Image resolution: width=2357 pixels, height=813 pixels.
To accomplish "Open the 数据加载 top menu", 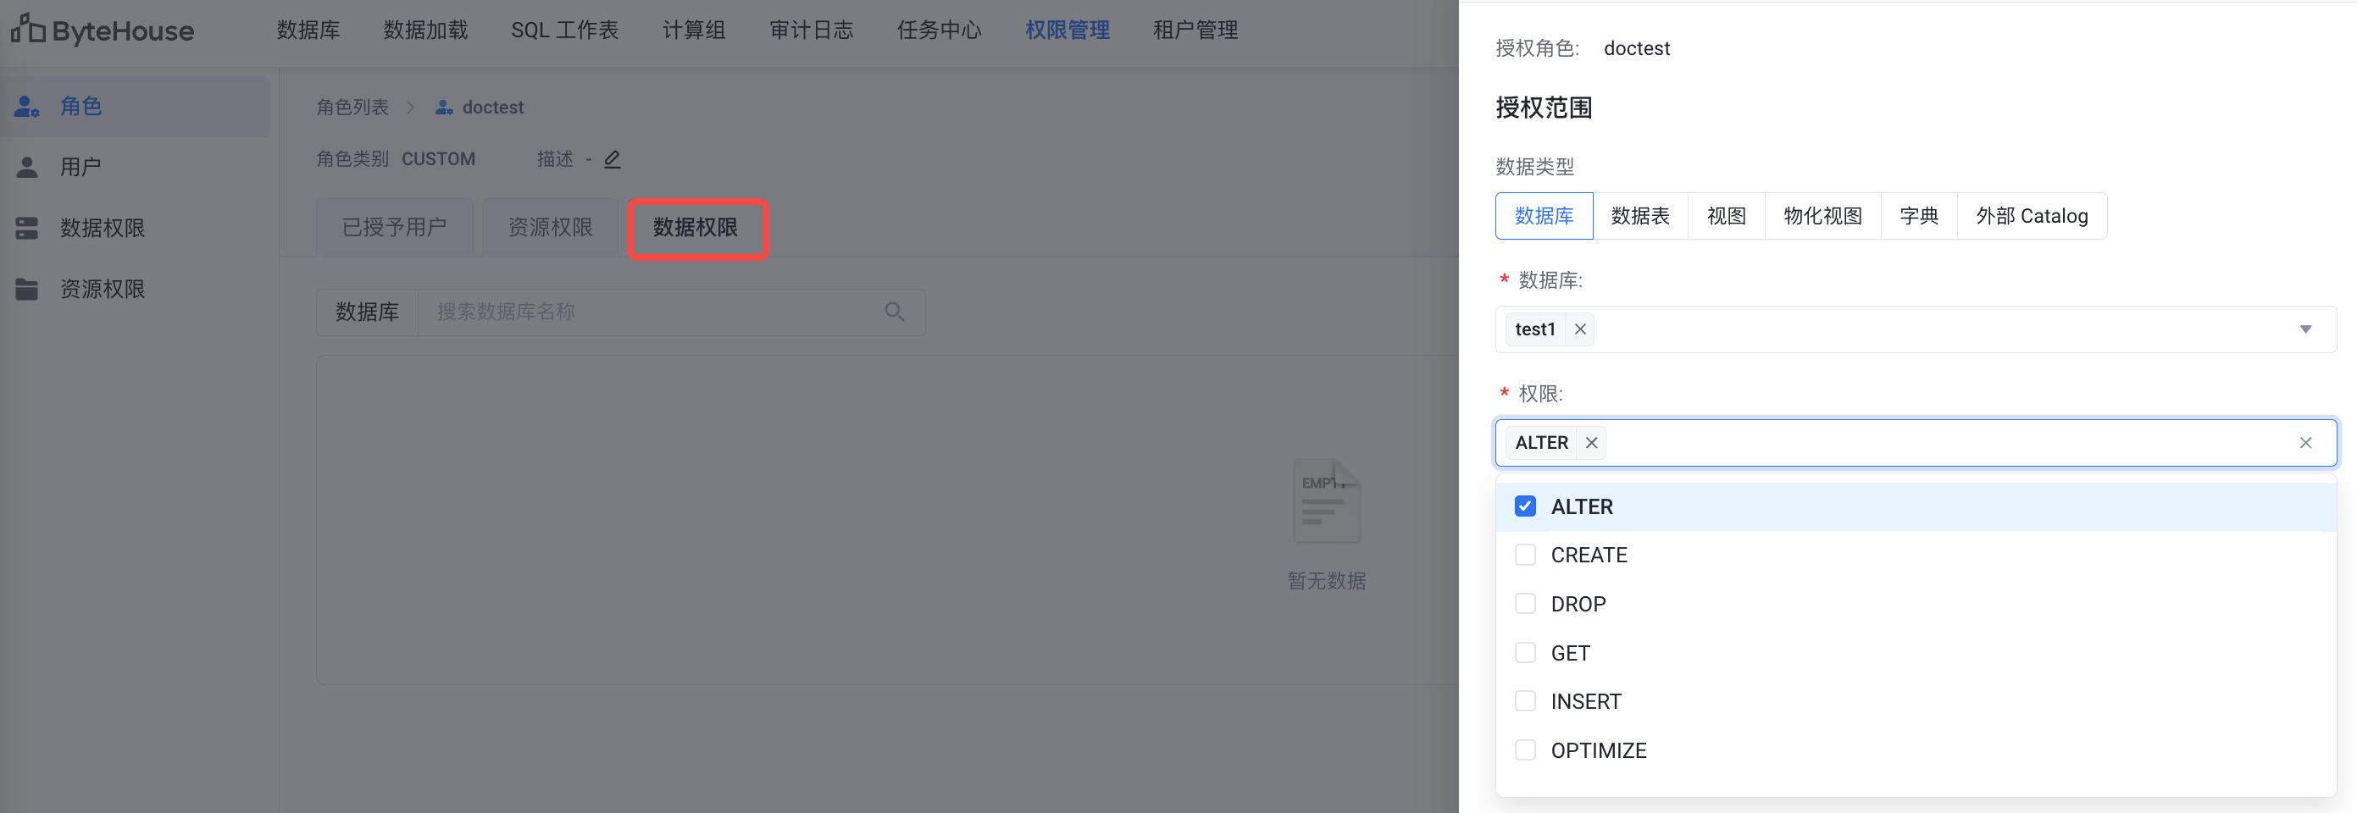I will pyautogui.click(x=425, y=30).
